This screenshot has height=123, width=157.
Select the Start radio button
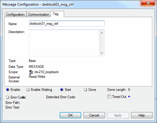(62, 90)
